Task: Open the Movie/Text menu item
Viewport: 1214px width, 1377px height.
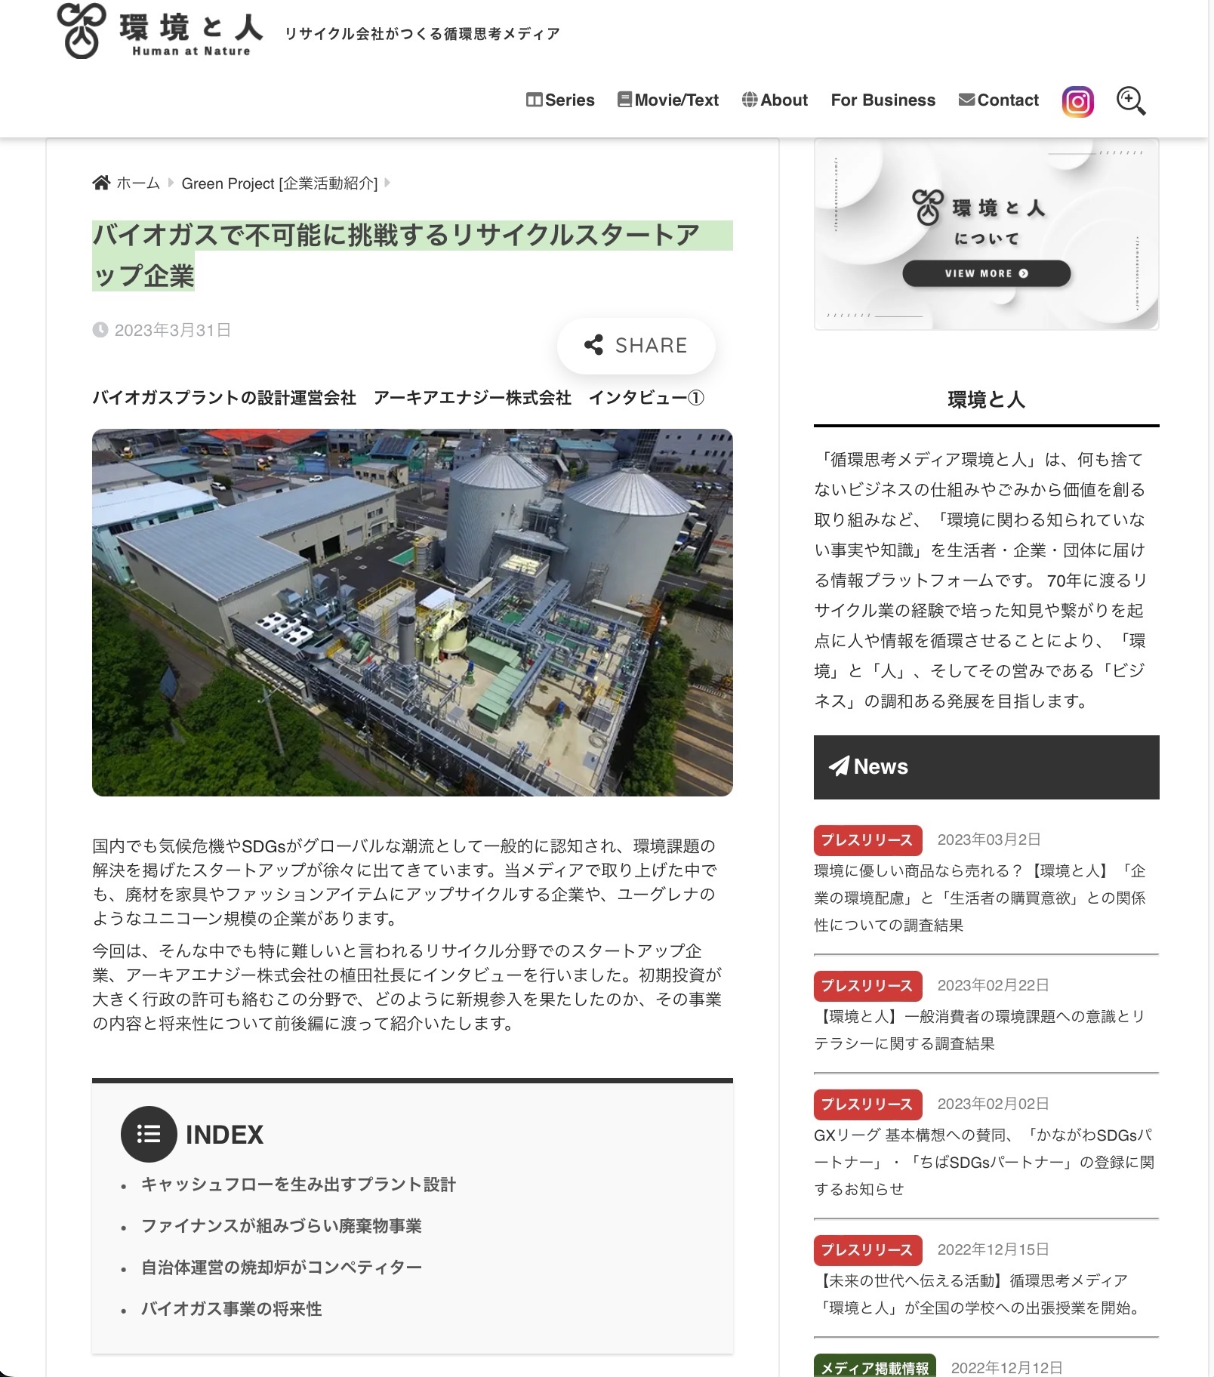Action: pyautogui.click(x=668, y=100)
